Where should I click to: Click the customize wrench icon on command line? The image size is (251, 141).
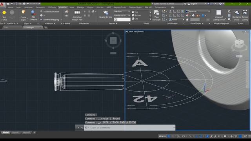pyautogui.click(x=82, y=128)
